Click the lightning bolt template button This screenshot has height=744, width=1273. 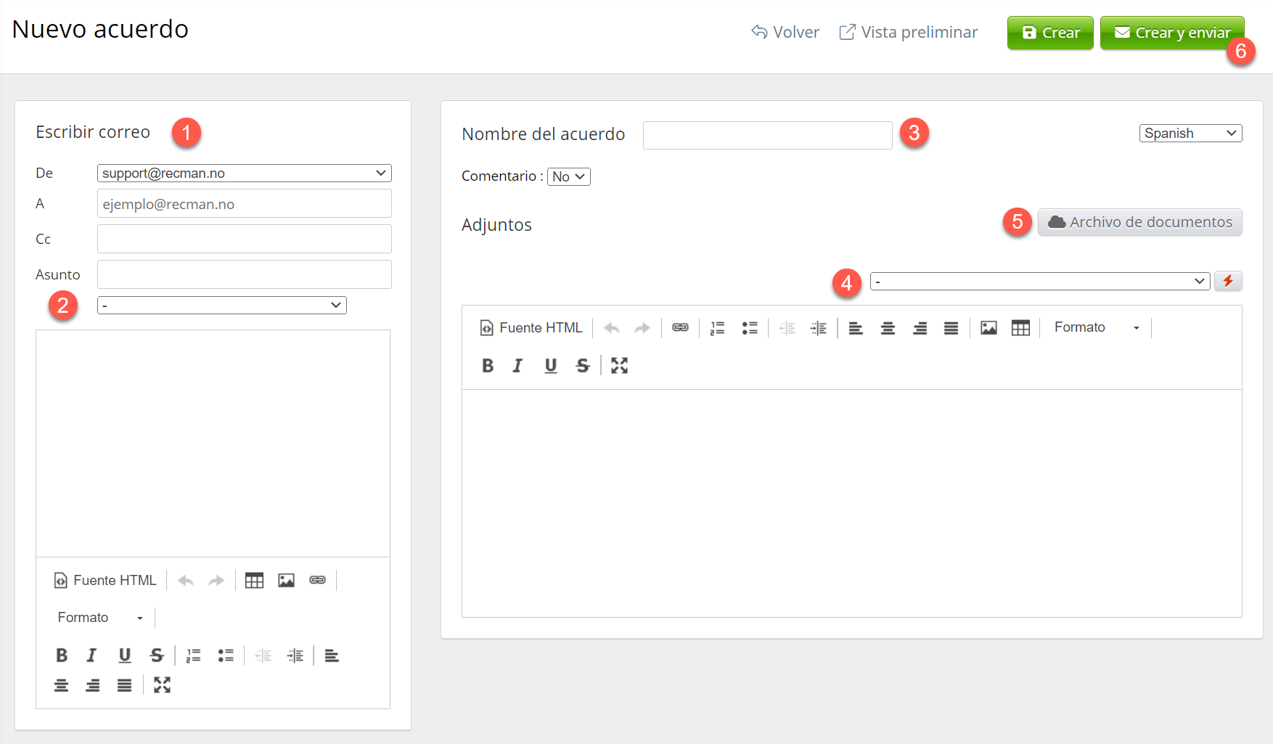[1228, 281]
